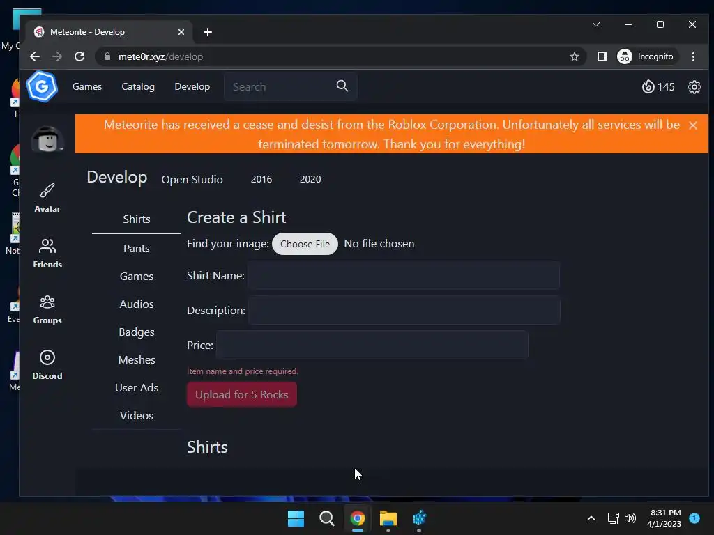Click the search magnifier icon
Screen dimensions: 714x535
point(342,86)
